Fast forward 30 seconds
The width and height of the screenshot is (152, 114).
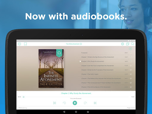coord(85,103)
